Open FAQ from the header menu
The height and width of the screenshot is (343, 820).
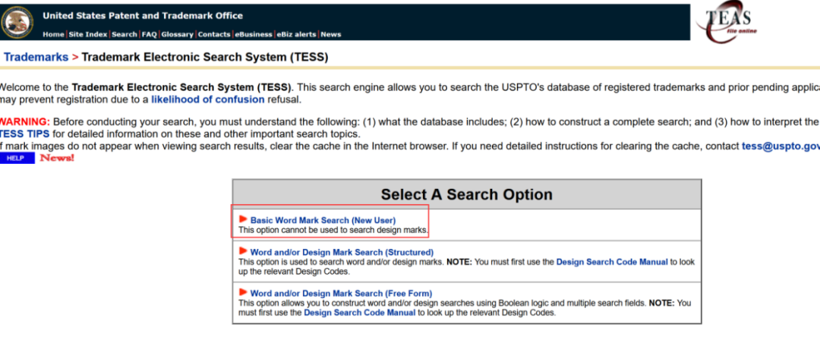point(149,34)
